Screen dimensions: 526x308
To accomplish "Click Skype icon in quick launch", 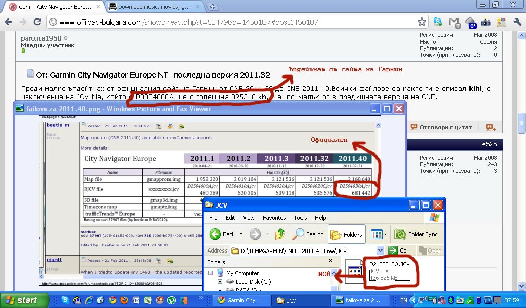I will tap(65, 300).
